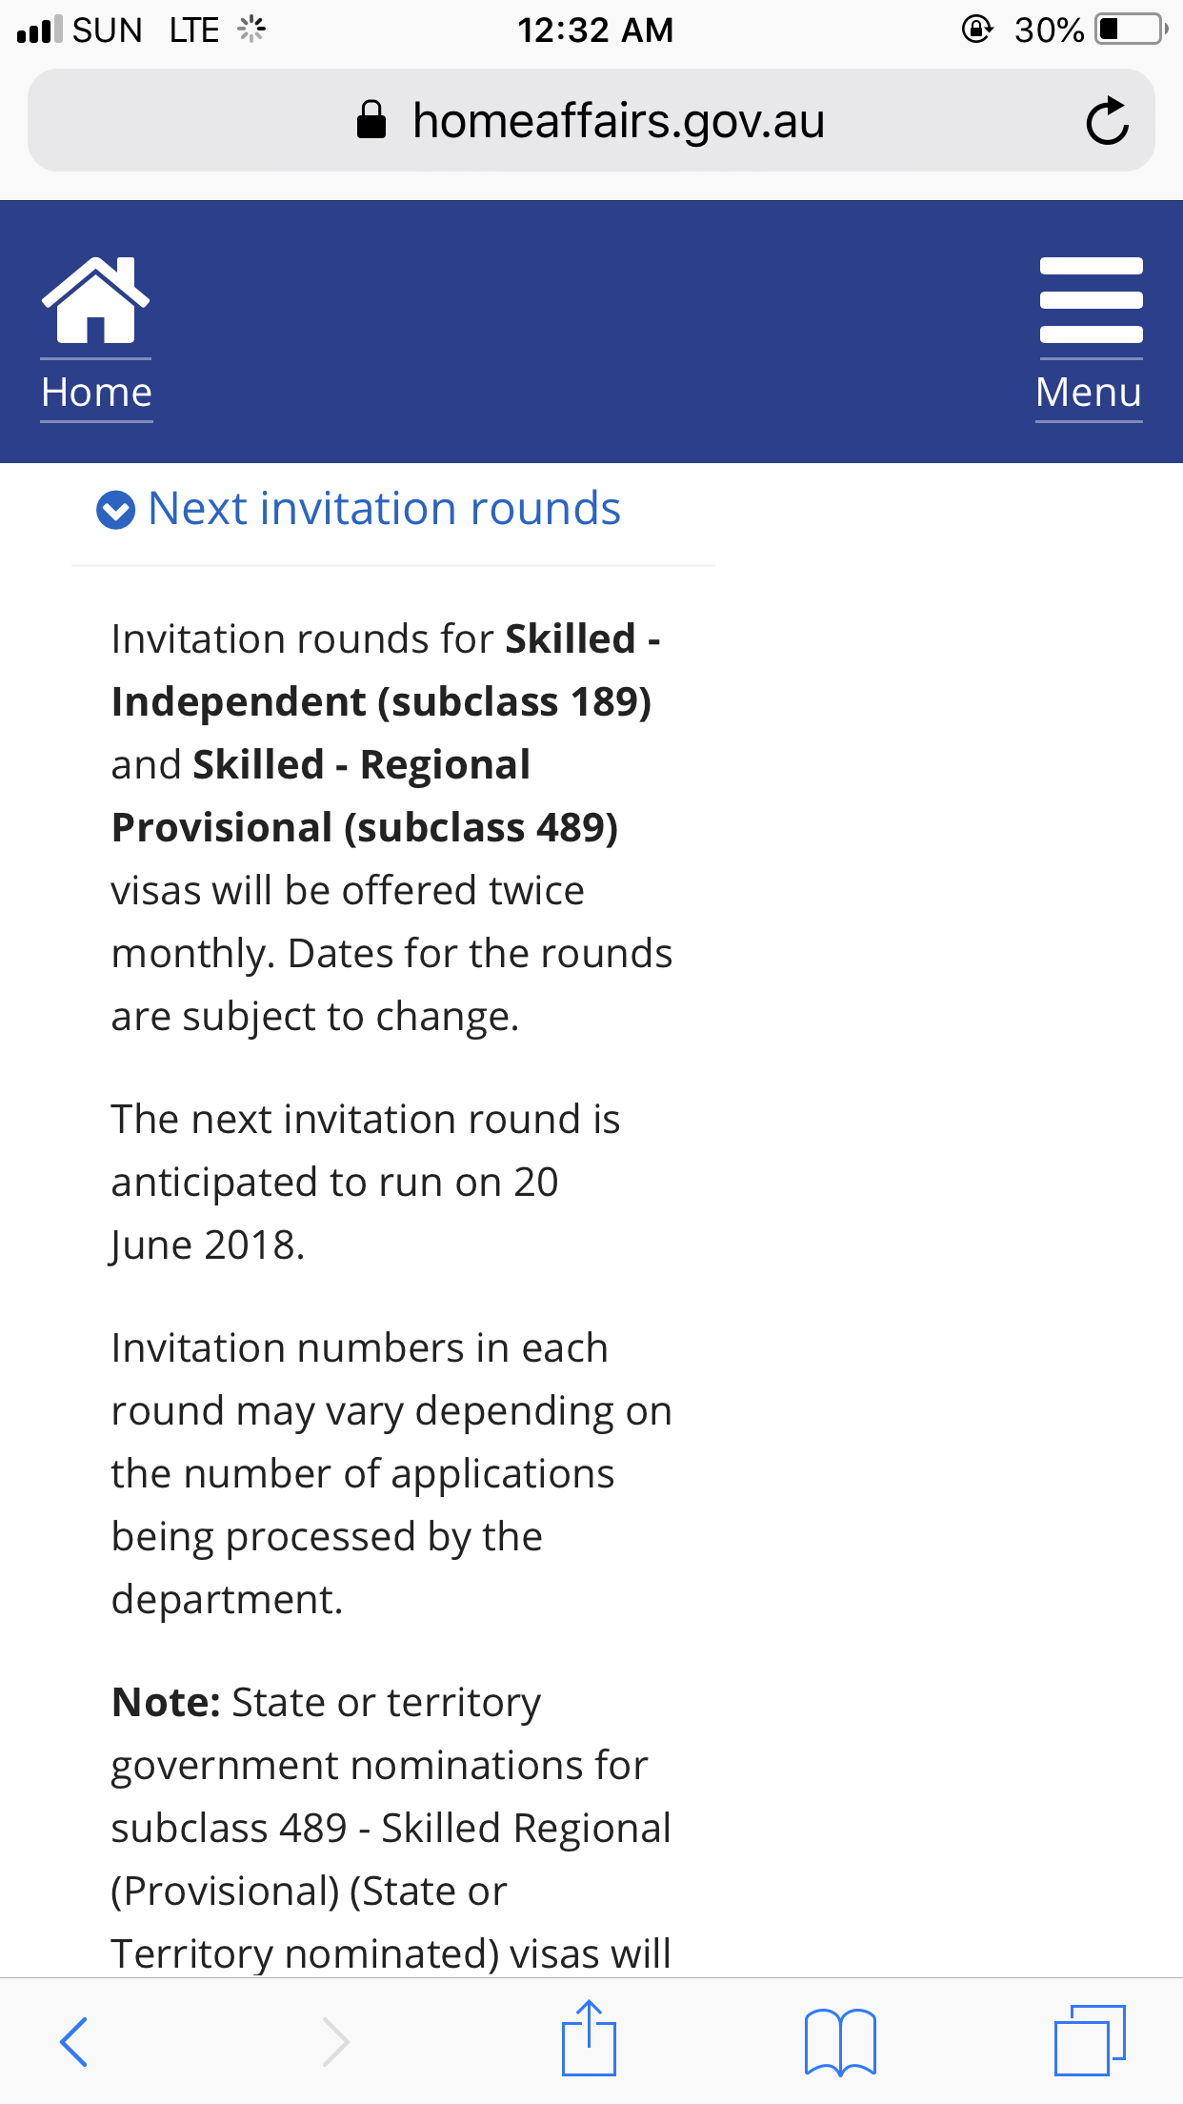Open the Safari share sheet icon

tap(589, 2039)
